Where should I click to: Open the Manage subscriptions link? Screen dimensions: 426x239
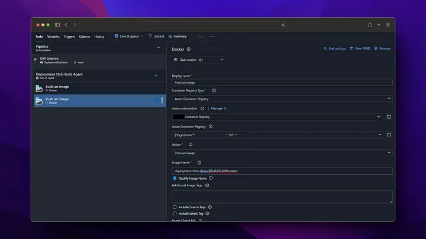point(218,109)
